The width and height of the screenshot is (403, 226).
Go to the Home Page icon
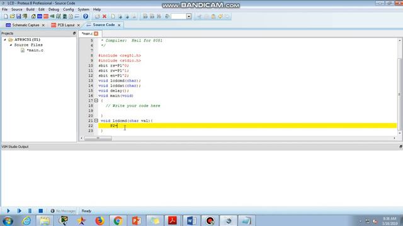pyautogui.click(x=33, y=16)
